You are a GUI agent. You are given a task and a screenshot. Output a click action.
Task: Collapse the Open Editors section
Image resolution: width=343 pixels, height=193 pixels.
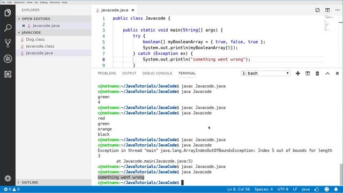pos(54,19)
